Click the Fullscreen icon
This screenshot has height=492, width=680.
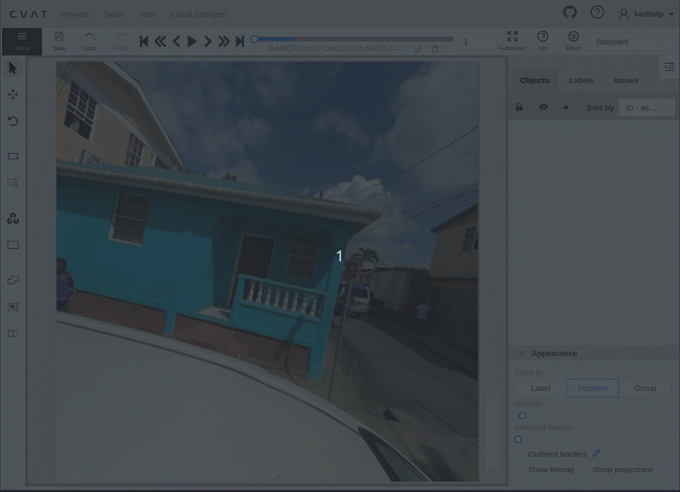(x=512, y=37)
